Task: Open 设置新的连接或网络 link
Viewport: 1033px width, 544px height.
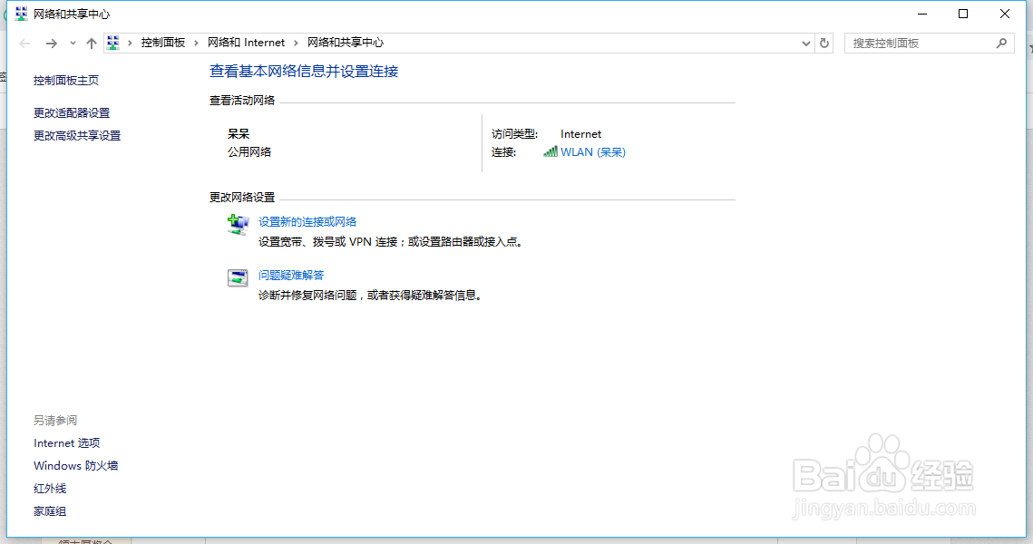Action: [307, 222]
